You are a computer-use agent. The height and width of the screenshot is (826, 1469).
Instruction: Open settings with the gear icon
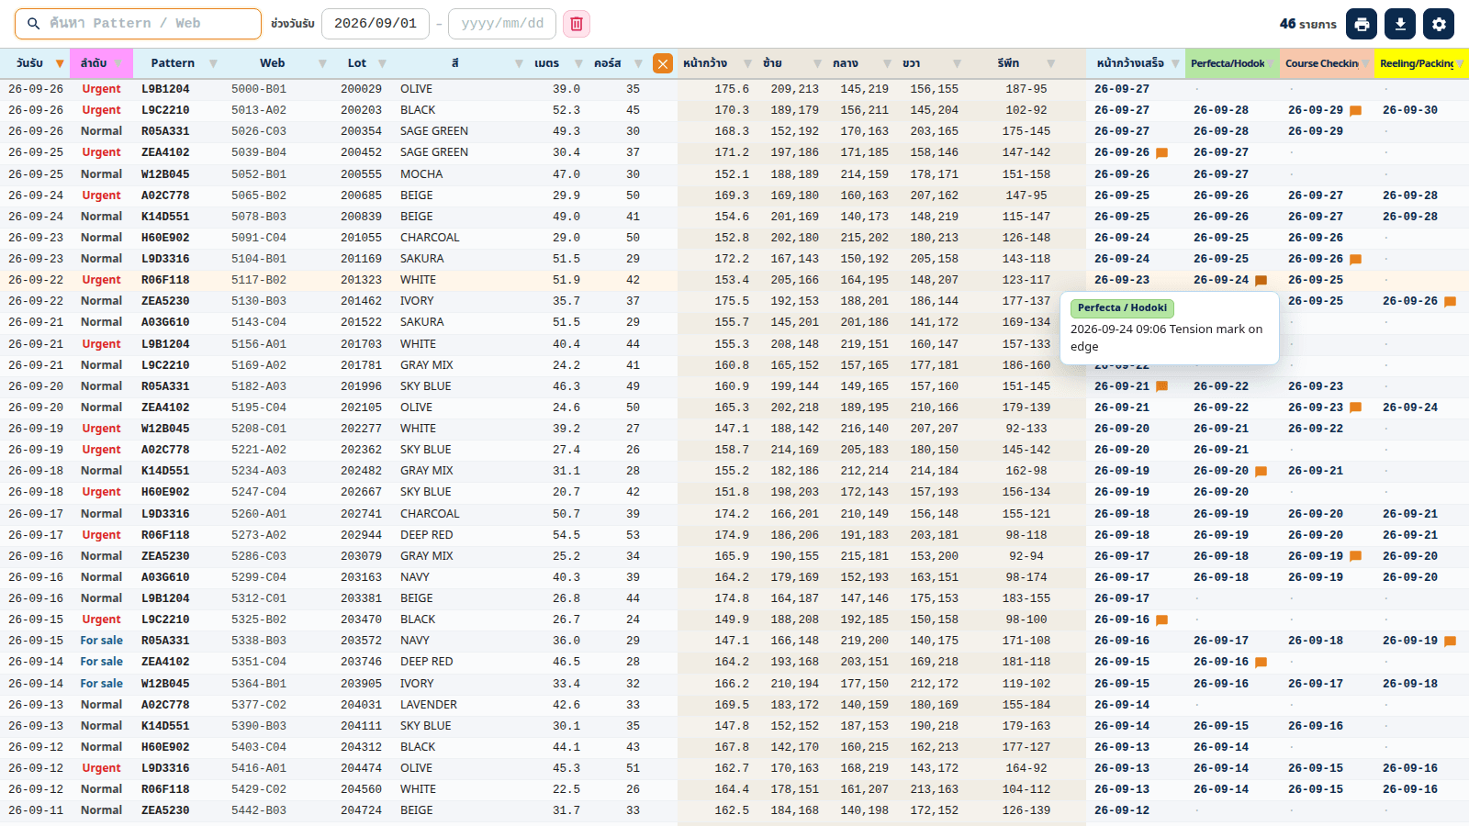1439,24
